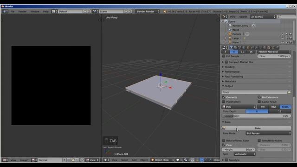297x167 pixels.
Task: Enable the Sampled Motion Blur checkbox
Action: (x=226, y=62)
